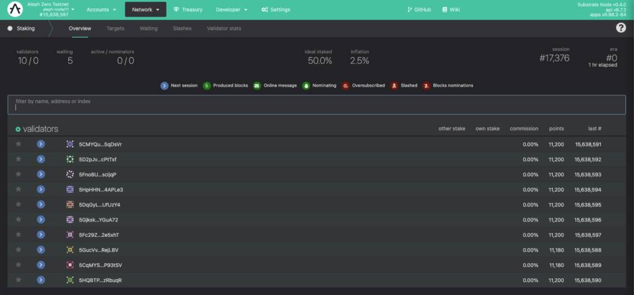Click the Online message envelope legend icon

[257, 85]
